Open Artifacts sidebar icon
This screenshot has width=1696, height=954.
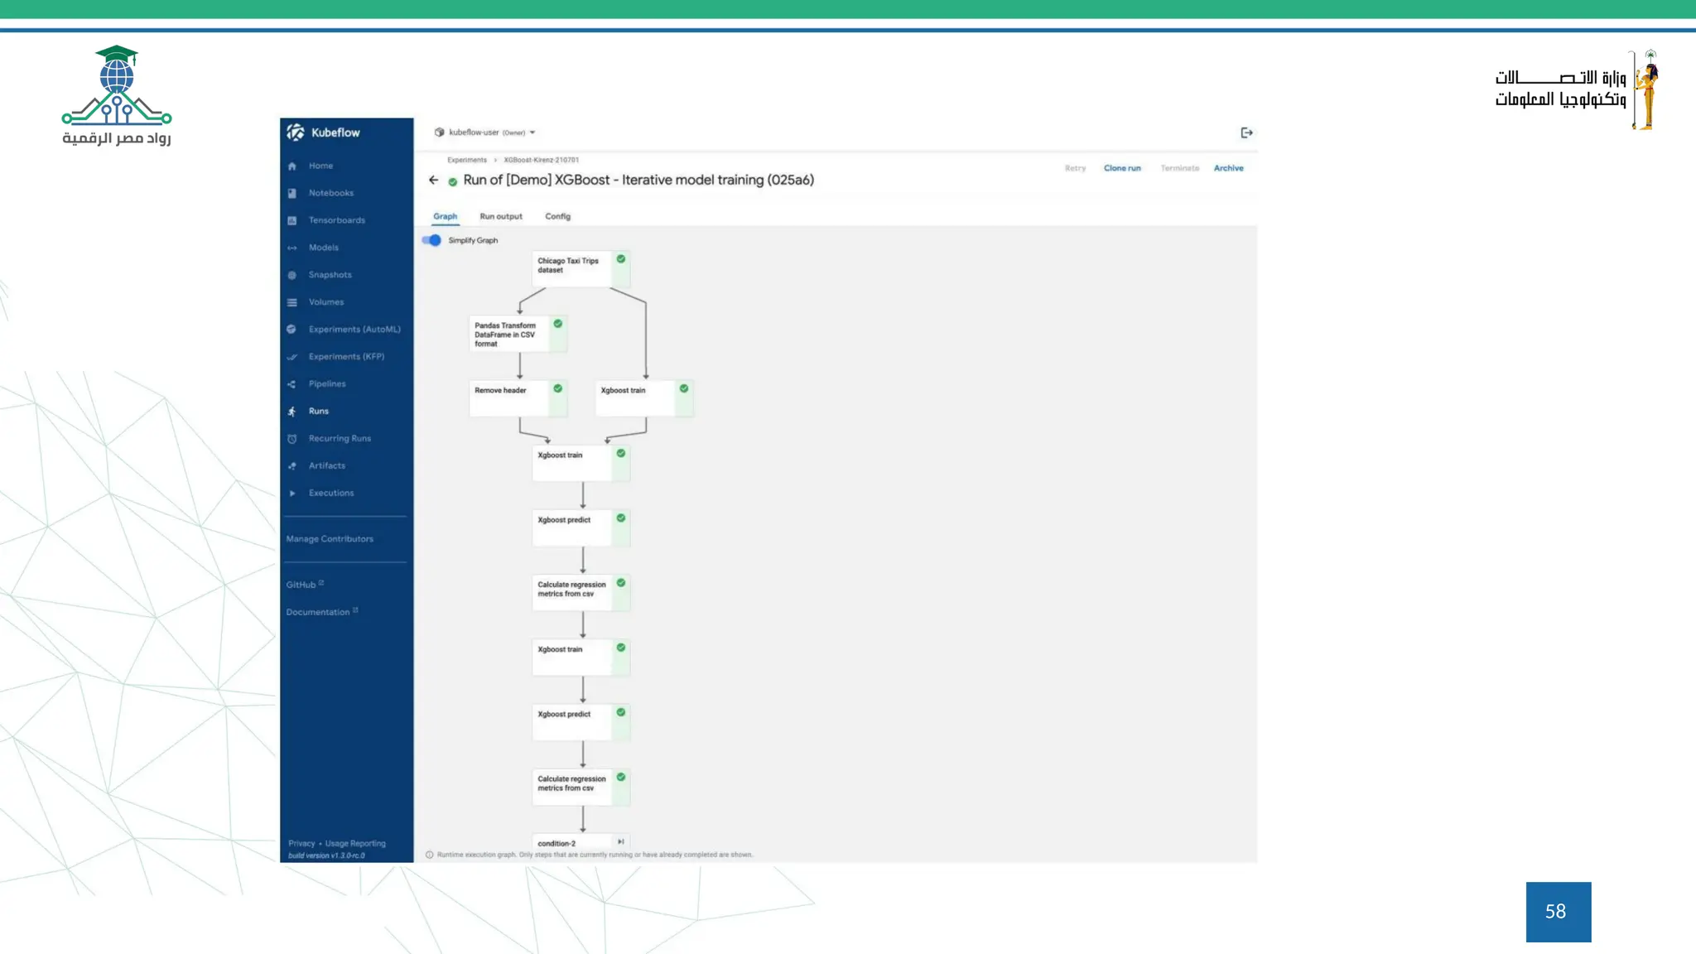point(292,466)
